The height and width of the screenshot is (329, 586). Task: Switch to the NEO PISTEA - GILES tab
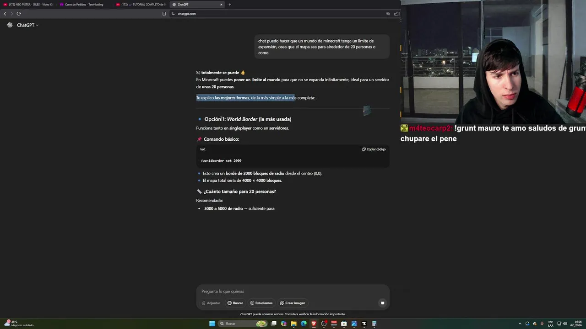pyautogui.click(x=28, y=5)
